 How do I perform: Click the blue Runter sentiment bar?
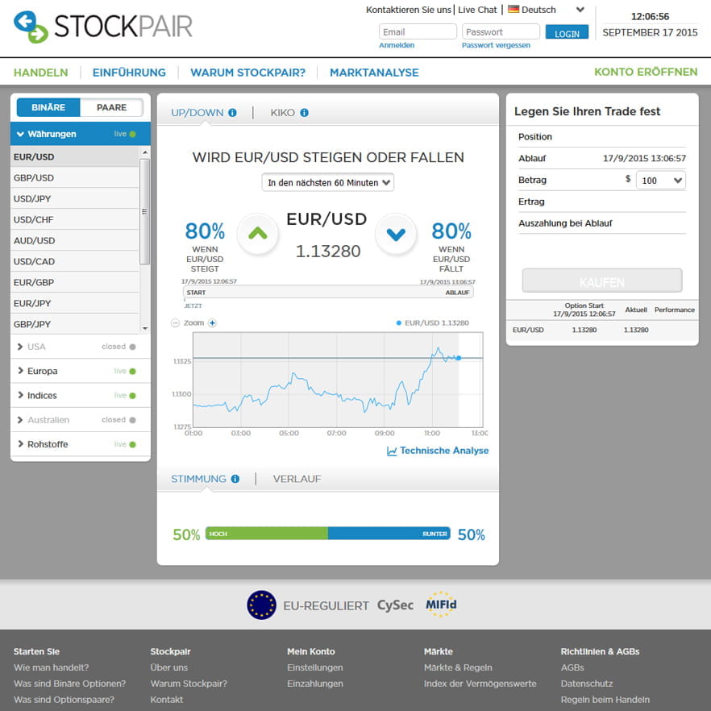pos(389,534)
